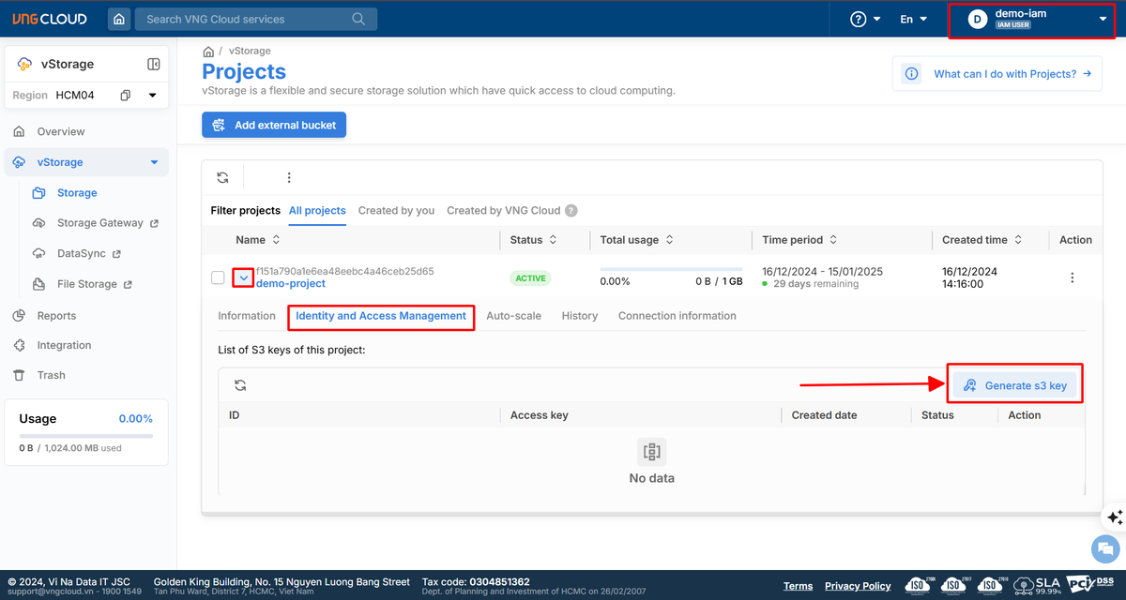This screenshot has width=1126, height=600.
Task: Open the projects toolbar more-options menu
Action: pos(289,177)
